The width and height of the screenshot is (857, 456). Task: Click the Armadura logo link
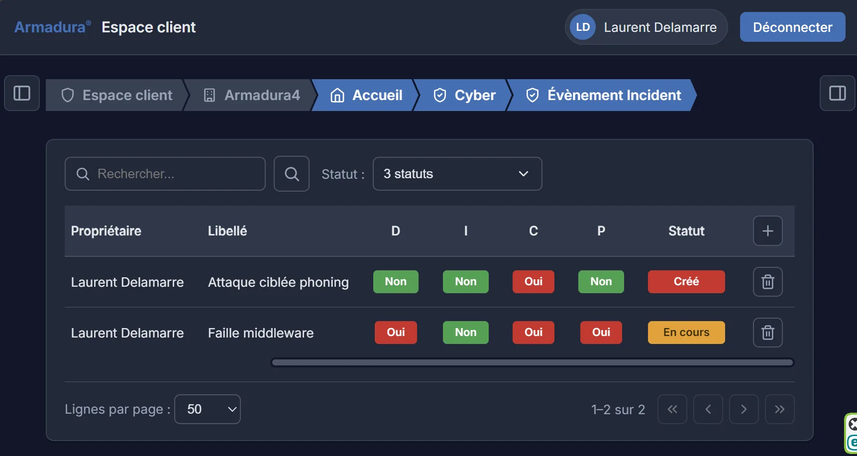tap(52, 27)
